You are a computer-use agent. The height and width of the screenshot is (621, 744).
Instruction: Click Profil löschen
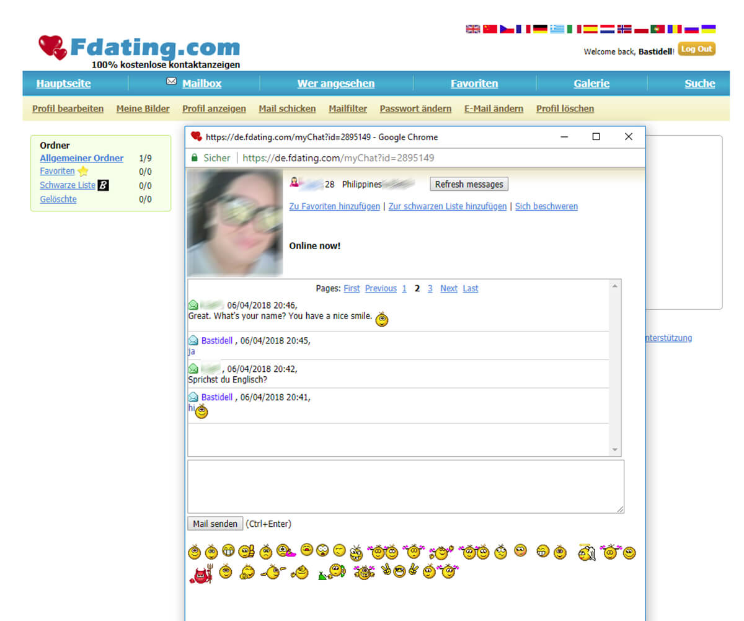[565, 108]
